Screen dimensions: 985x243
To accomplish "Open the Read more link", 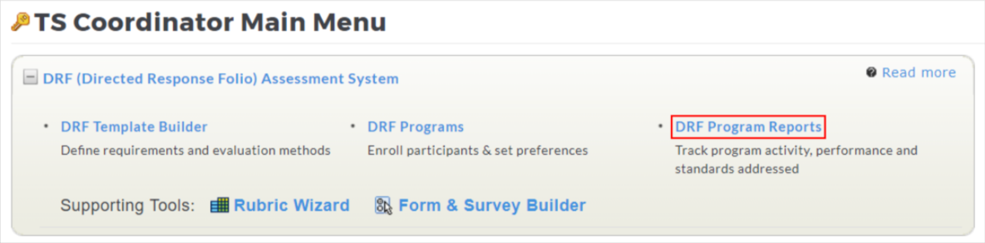I will tap(919, 73).
